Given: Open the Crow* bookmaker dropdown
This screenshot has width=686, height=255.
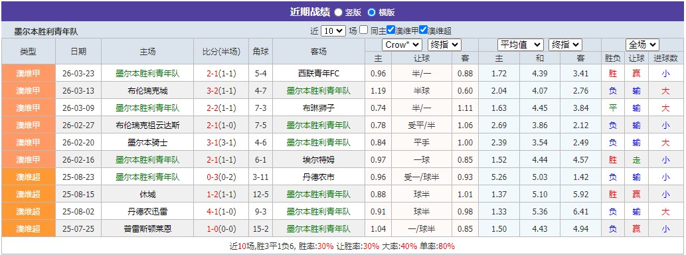Looking at the screenshot, I should 402,44.
